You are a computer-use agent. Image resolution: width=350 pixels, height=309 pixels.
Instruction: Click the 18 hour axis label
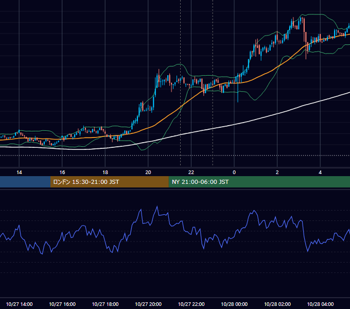click(105, 173)
